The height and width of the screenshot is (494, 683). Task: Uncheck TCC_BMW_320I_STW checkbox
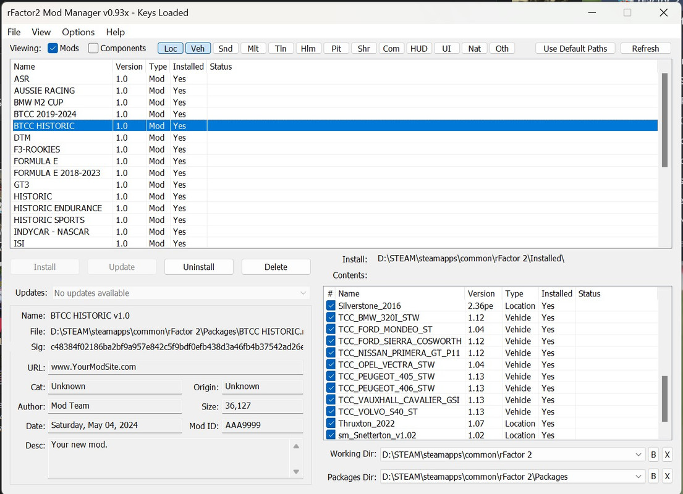click(x=331, y=317)
